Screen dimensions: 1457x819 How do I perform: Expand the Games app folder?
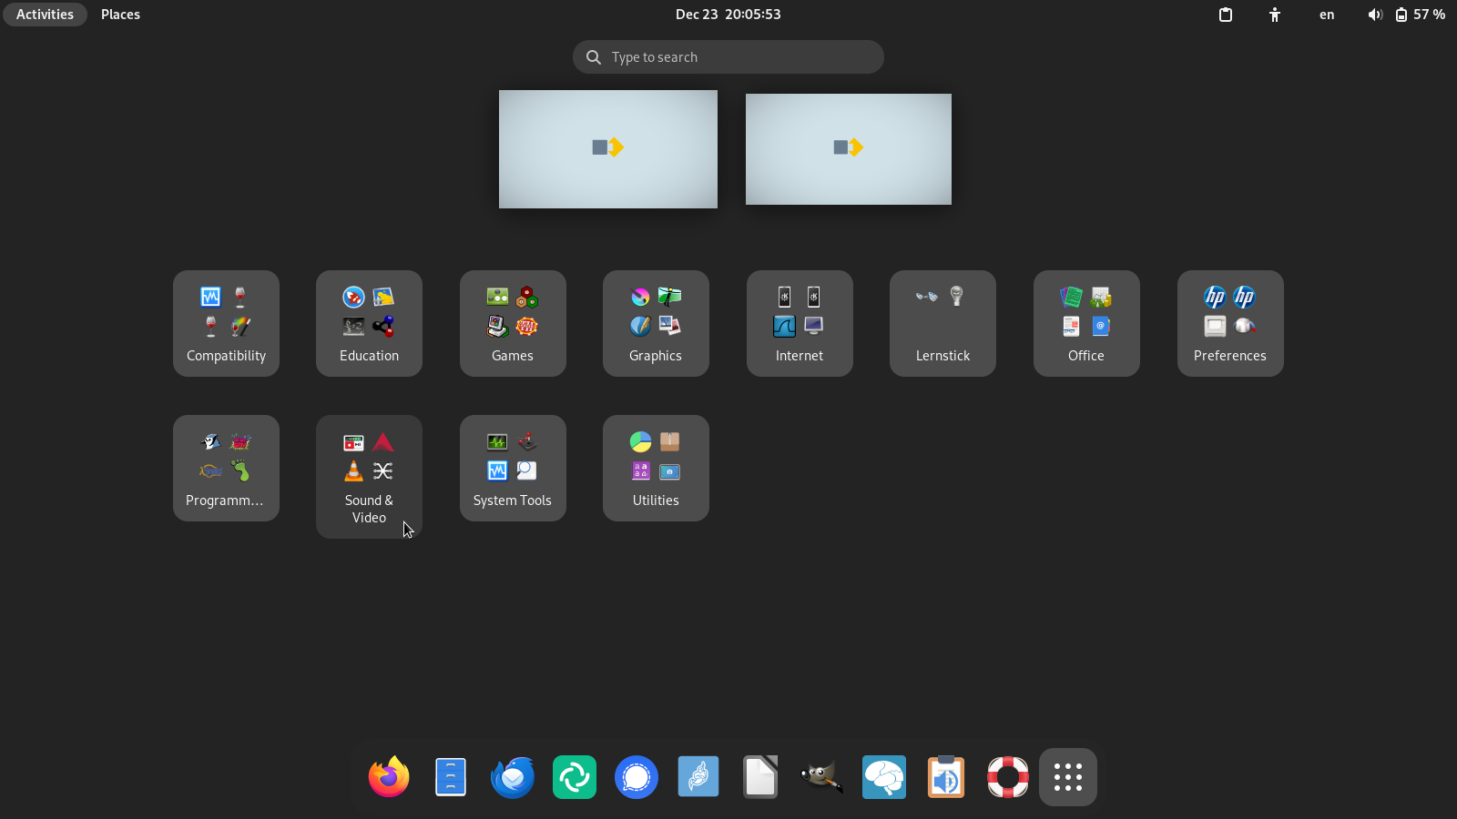513,323
